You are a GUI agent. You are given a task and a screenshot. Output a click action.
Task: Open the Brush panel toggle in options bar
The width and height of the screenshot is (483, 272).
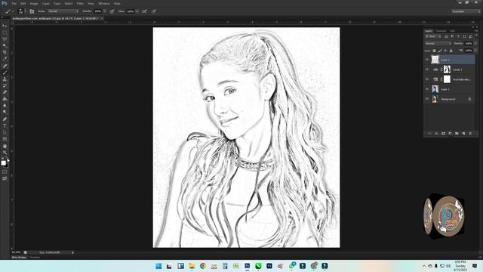[32, 11]
